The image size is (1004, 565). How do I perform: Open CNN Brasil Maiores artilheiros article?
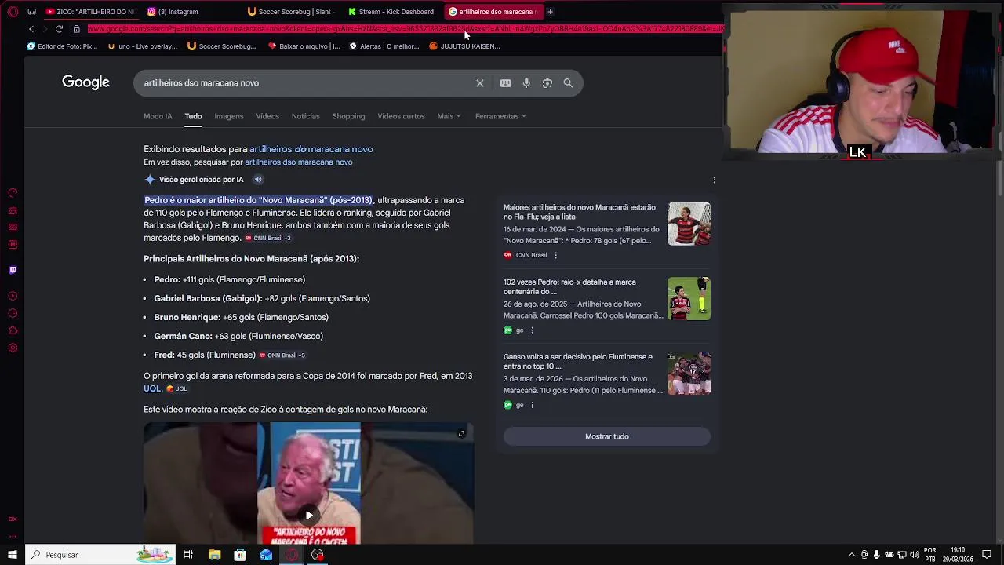click(580, 212)
